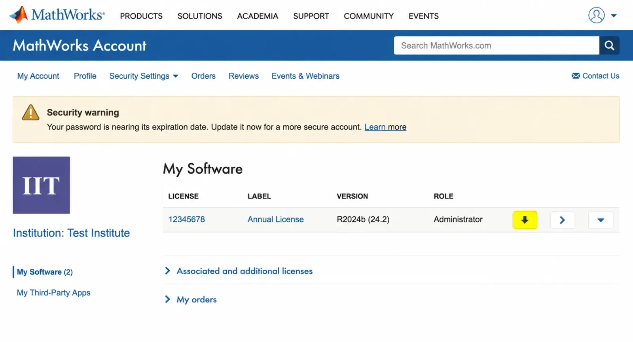Expand the user account dropdown arrow
The width and height of the screenshot is (633, 342).
click(x=614, y=16)
